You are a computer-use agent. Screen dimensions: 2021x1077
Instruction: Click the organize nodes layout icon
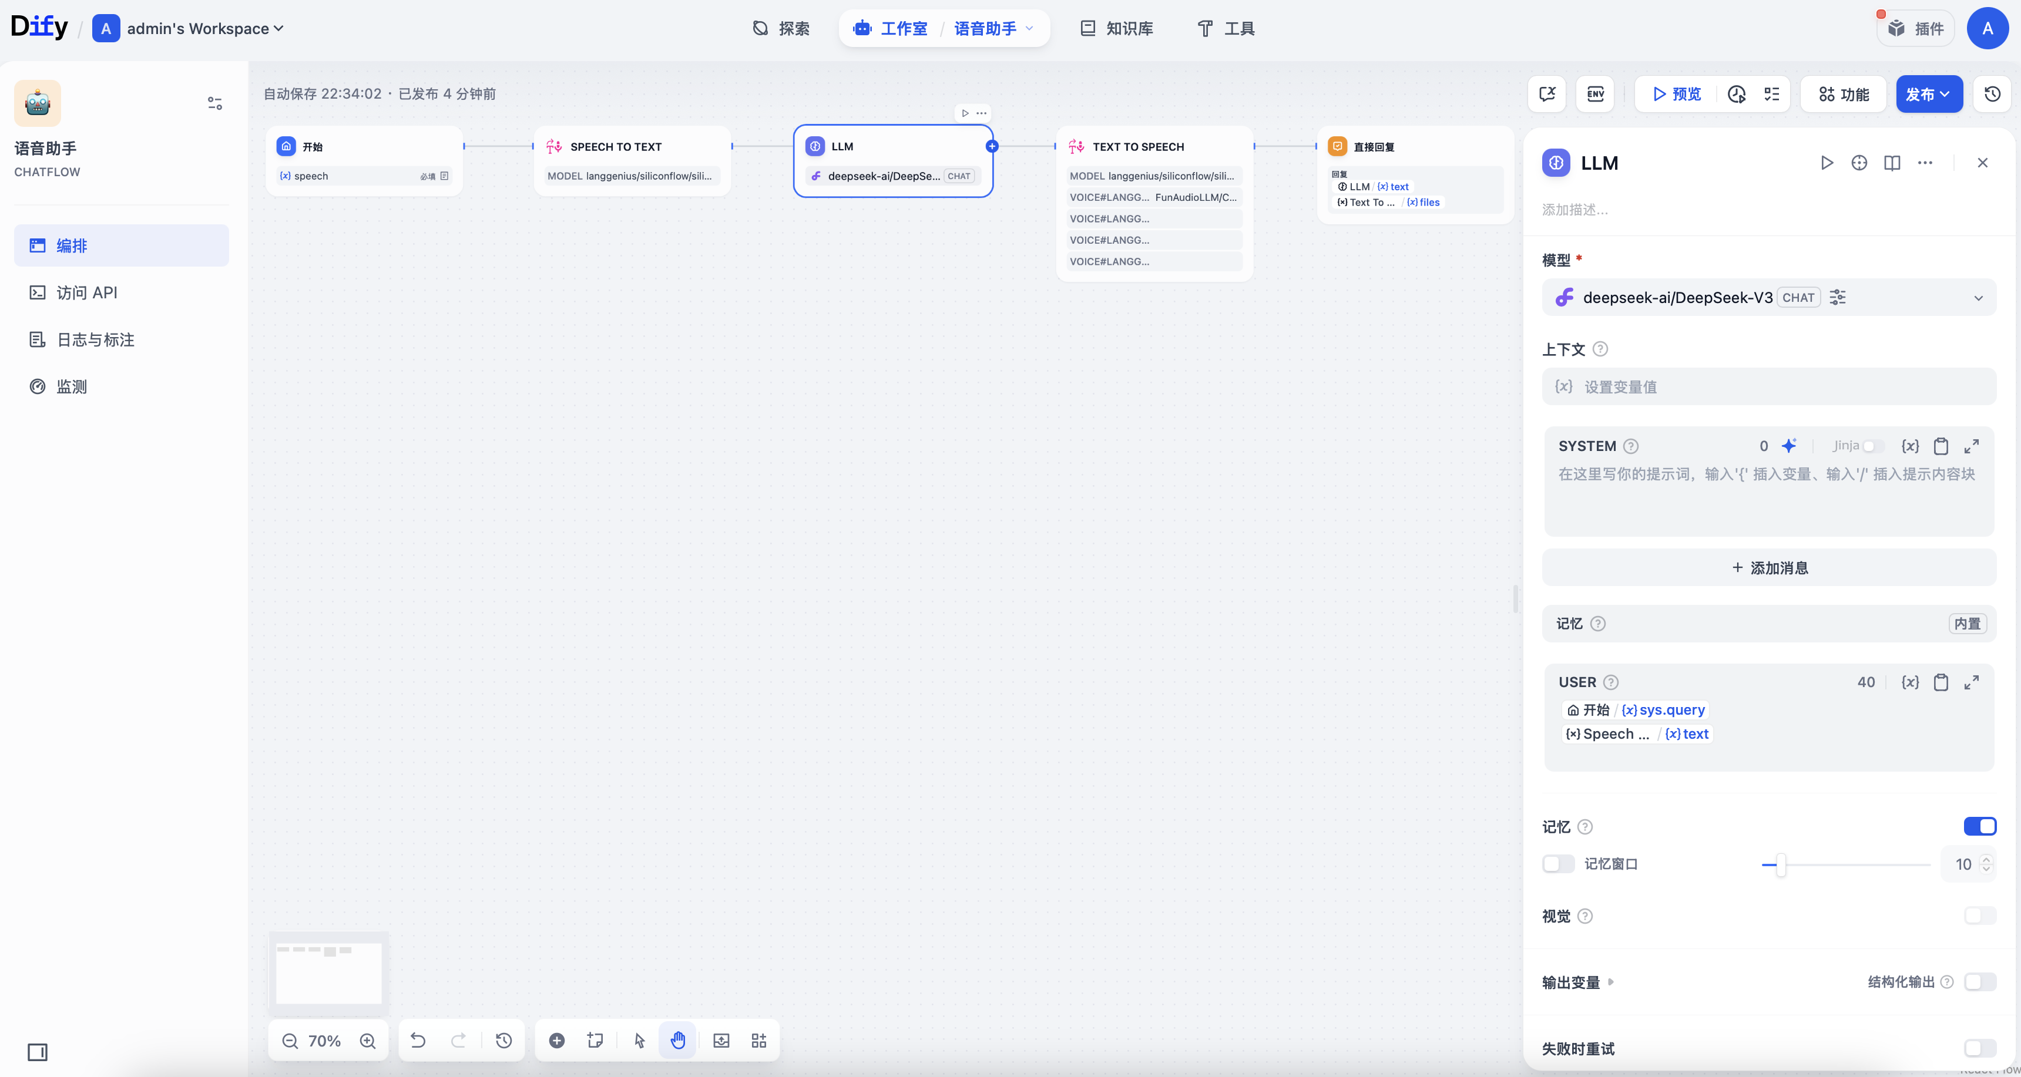[x=758, y=1040]
